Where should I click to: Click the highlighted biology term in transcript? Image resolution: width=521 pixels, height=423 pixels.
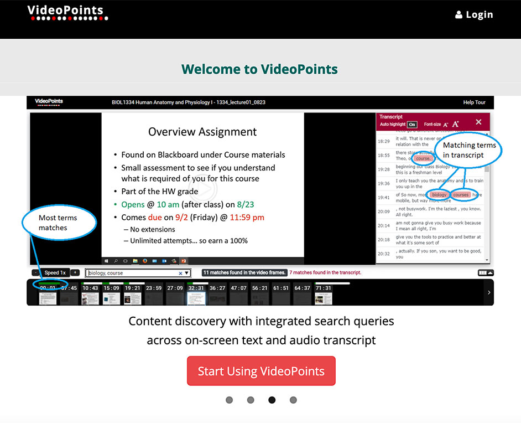pos(439,194)
